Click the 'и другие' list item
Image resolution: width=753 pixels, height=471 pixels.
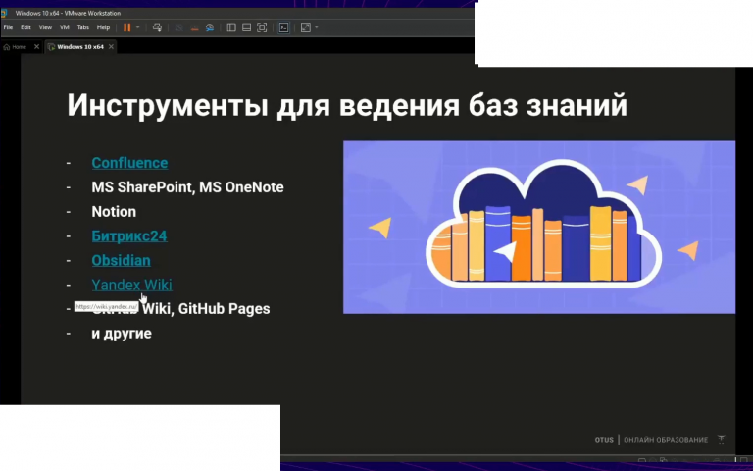click(122, 333)
